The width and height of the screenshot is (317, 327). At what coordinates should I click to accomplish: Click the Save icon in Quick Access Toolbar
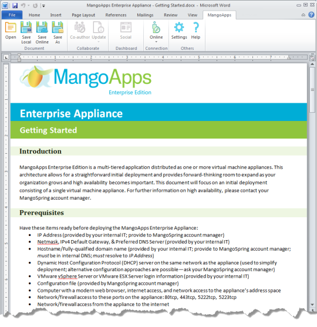click(15, 5)
